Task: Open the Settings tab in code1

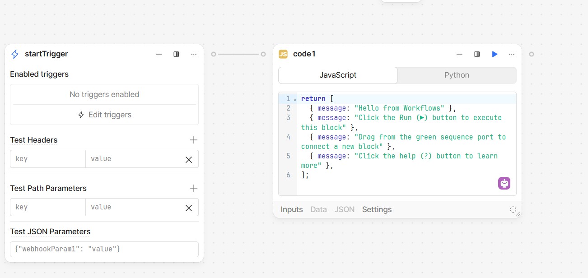Action: tap(377, 209)
